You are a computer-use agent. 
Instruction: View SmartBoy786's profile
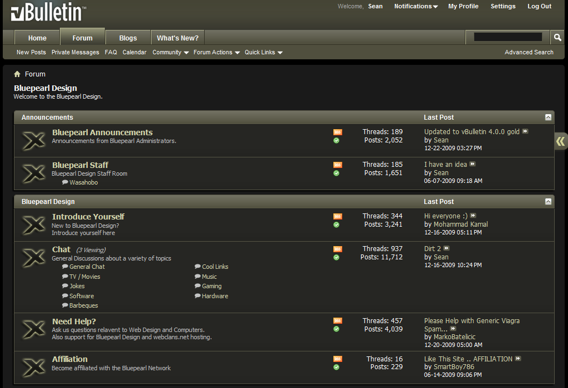point(454,367)
